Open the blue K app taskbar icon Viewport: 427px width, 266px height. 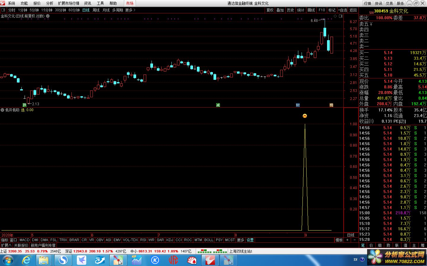155,260
